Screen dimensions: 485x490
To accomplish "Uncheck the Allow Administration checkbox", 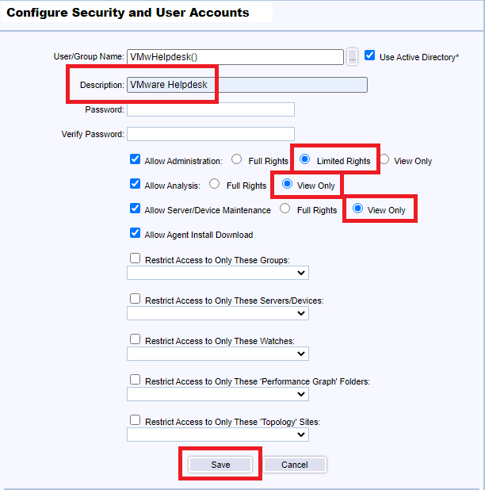I will coord(136,159).
